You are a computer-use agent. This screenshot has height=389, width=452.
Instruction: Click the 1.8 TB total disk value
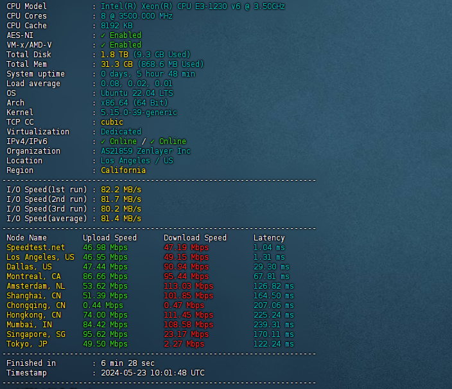[115, 55]
